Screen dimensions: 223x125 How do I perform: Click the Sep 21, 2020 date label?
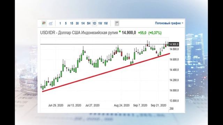(159, 106)
